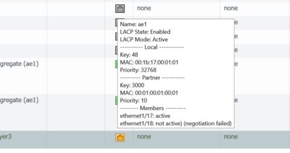Click 'ethernet1/17: active' member line
This screenshot has width=290, height=153.
click(x=143, y=116)
